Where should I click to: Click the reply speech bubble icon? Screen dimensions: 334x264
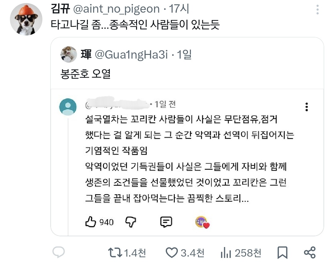click(58, 253)
